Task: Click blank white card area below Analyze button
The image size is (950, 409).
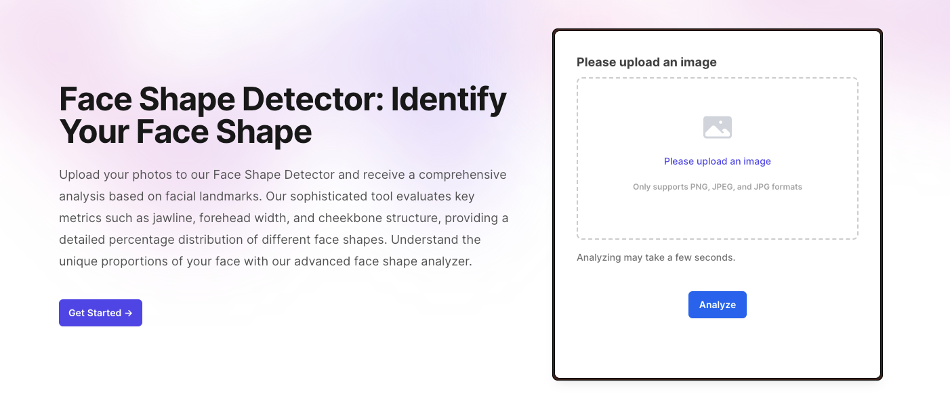Action: 717,349
